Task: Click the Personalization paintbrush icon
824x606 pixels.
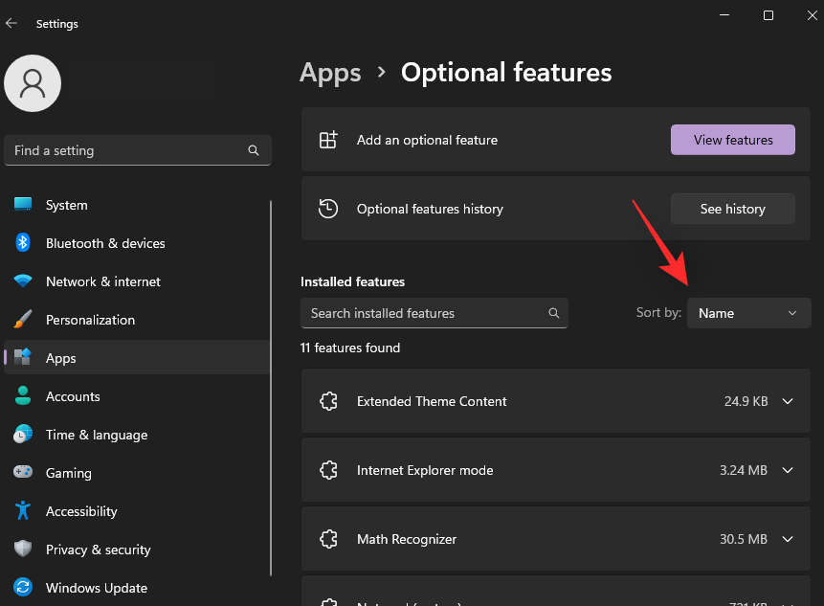Action: click(23, 319)
